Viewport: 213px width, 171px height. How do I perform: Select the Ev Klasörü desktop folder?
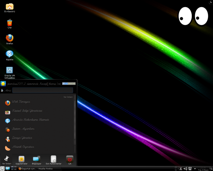pyautogui.click(x=10, y=7)
